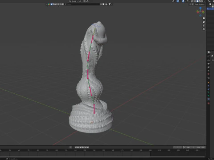Click the timeline horizontal scrollbar
Viewport: 214px width, 160px height.
[x=103, y=157]
